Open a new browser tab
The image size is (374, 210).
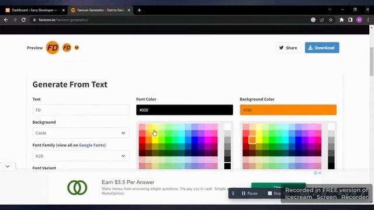coord(139,10)
